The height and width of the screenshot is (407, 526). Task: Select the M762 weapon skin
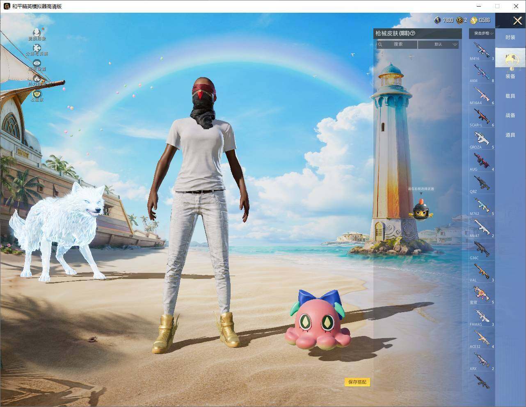click(482, 206)
